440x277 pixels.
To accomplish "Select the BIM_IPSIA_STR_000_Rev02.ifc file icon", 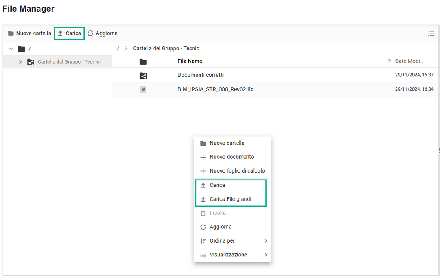I will (x=143, y=90).
